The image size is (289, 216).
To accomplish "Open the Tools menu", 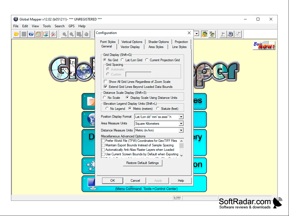I will pos(47,26).
